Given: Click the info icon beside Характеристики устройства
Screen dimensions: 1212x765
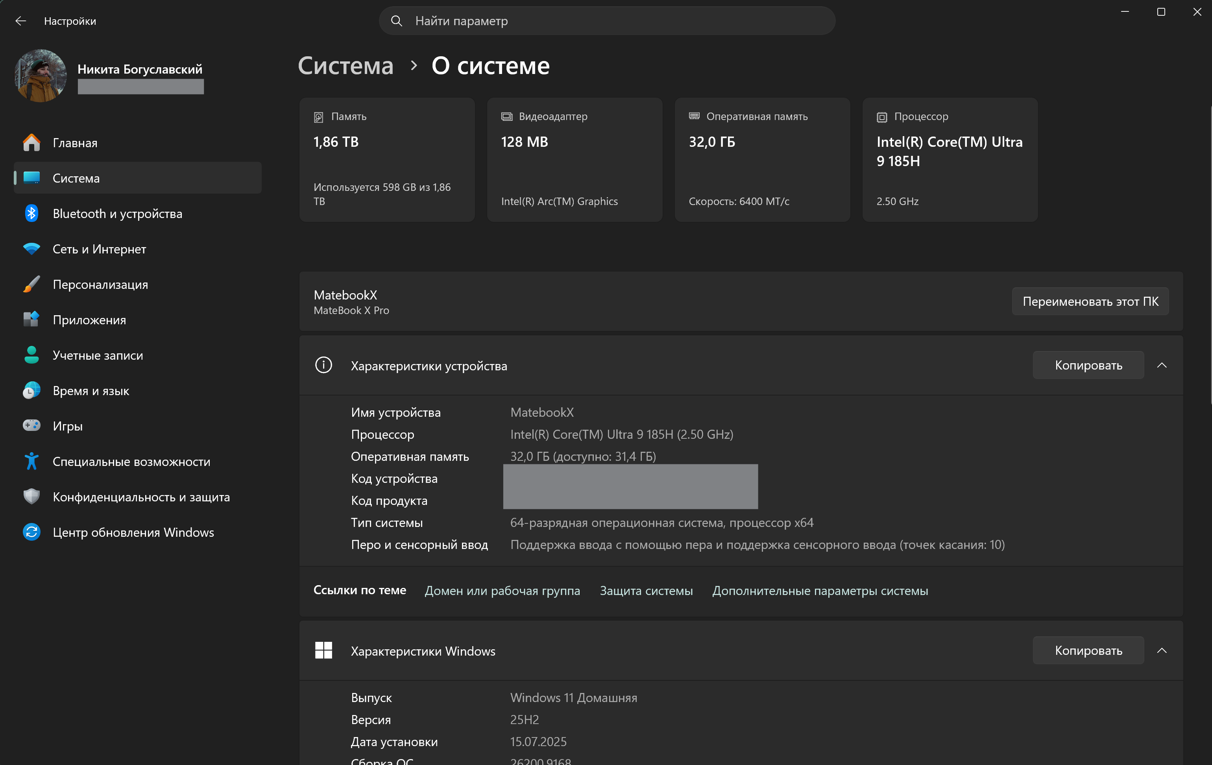Looking at the screenshot, I should pyautogui.click(x=323, y=365).
